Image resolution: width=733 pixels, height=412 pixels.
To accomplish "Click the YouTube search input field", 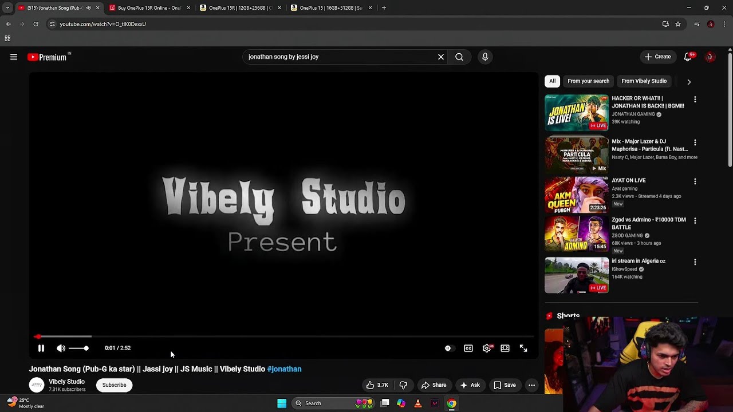I will 341,57.
